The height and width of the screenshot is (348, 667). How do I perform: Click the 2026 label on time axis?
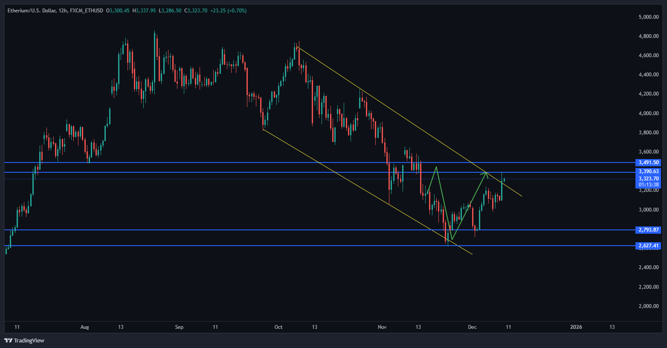576,327
